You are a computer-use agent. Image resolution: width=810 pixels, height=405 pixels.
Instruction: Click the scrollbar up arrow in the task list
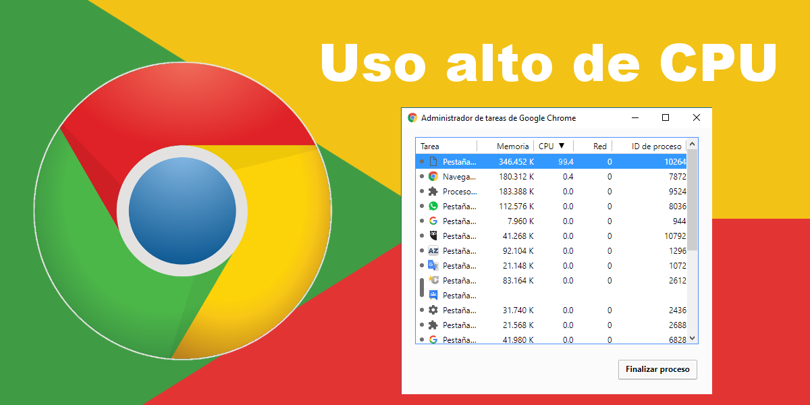(693, 144)
